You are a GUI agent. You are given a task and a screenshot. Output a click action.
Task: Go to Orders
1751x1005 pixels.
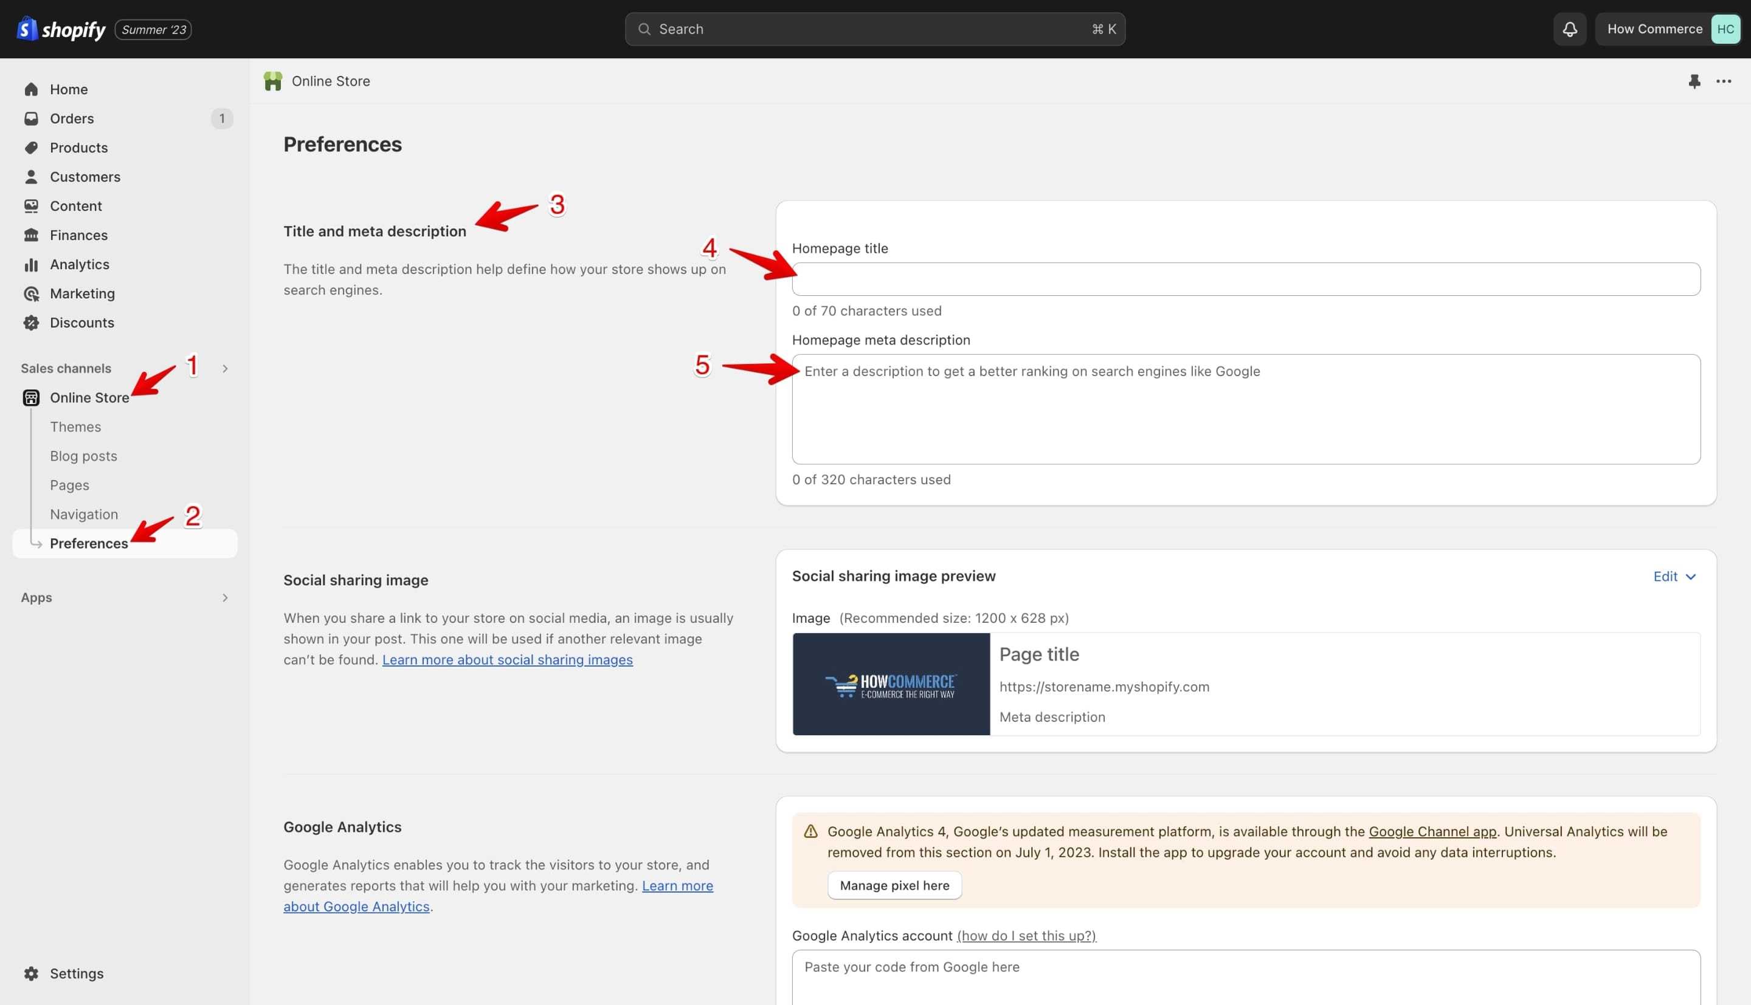click(x=125, y=118)
